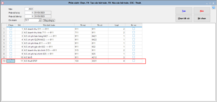Select Chọn checkbox of K/C chi phí giá vốn 632
217x102 pixels.
click(11, 46)
